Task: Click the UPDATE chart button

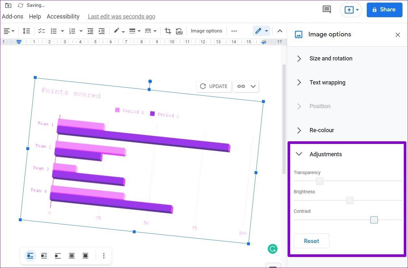Action: pyautogui.click(x=214, y=86)
